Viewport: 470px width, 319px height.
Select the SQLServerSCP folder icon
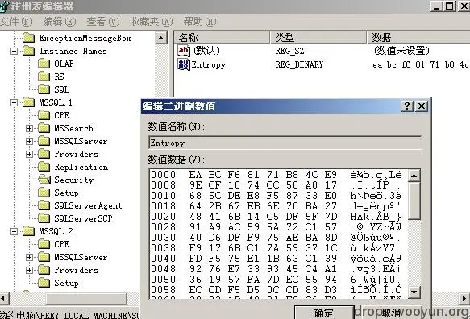(x=44, y=218)
